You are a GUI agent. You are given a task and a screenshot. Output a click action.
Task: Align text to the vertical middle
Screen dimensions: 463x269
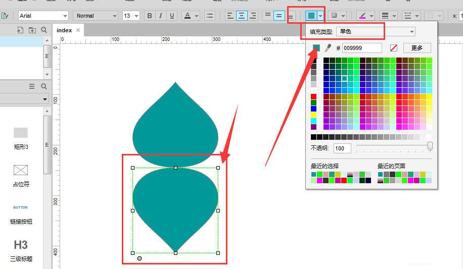click(279, 16)
